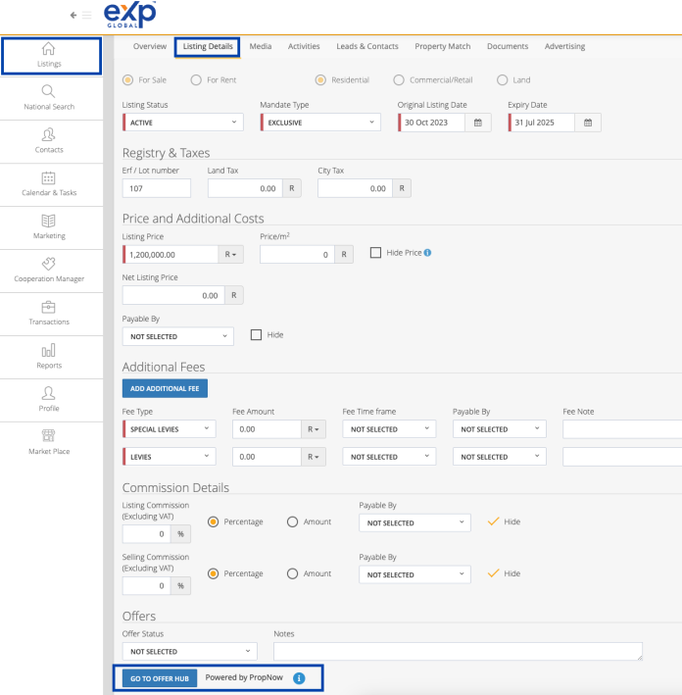This screenshot has height=695, width=682.
Task: Switch to the Property Match tab
Action: tap(442, 46)
